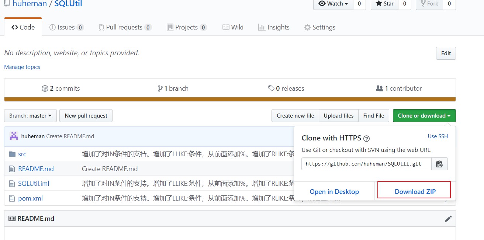The image size is (484, 240).
Task: Open the SQLUtil.iml file link
Action: (34, 184)
